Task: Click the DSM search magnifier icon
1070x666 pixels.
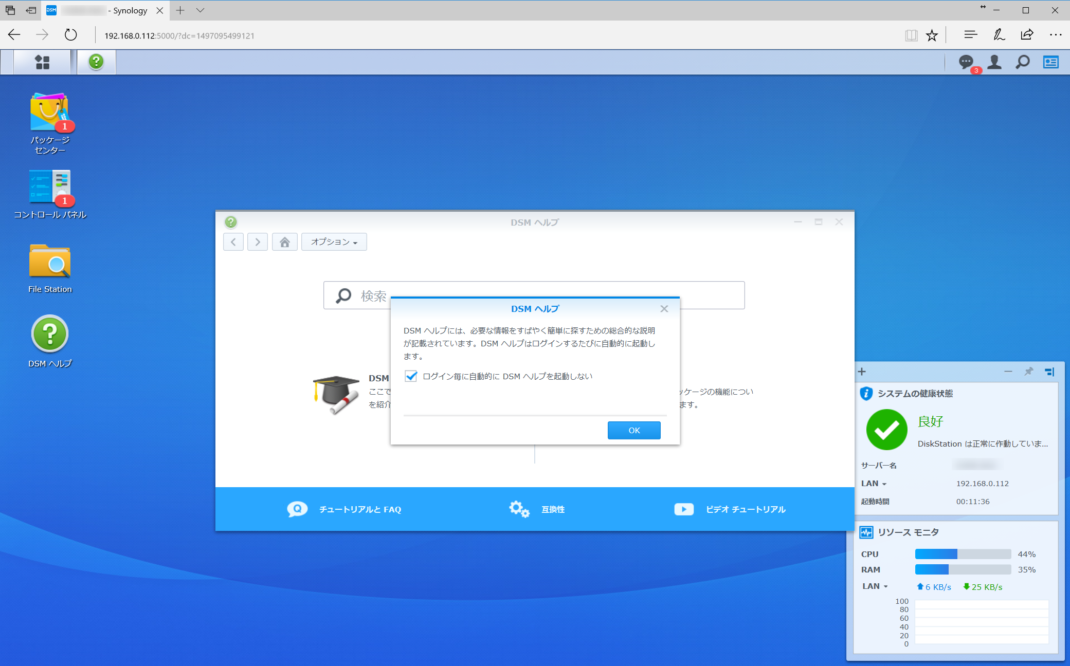Action: (x=1023, y=62)
